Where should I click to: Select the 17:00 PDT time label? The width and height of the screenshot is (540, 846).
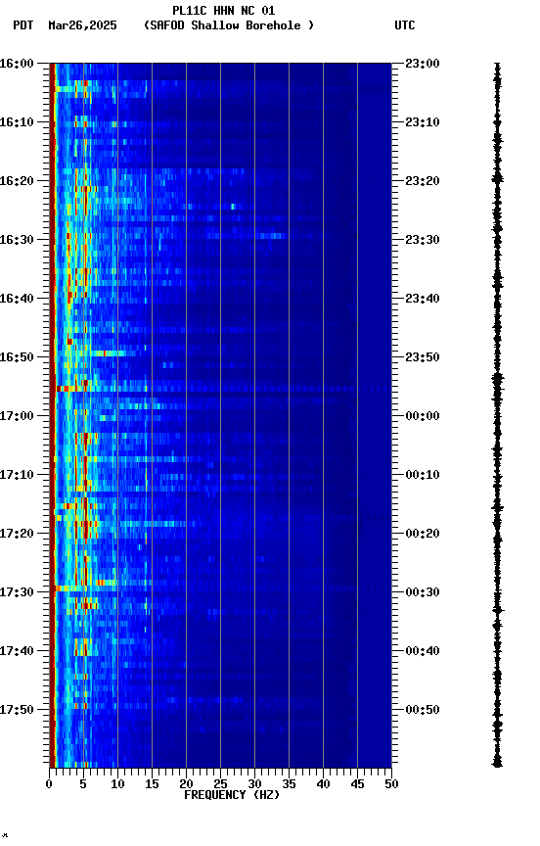[x=17, y=416]
